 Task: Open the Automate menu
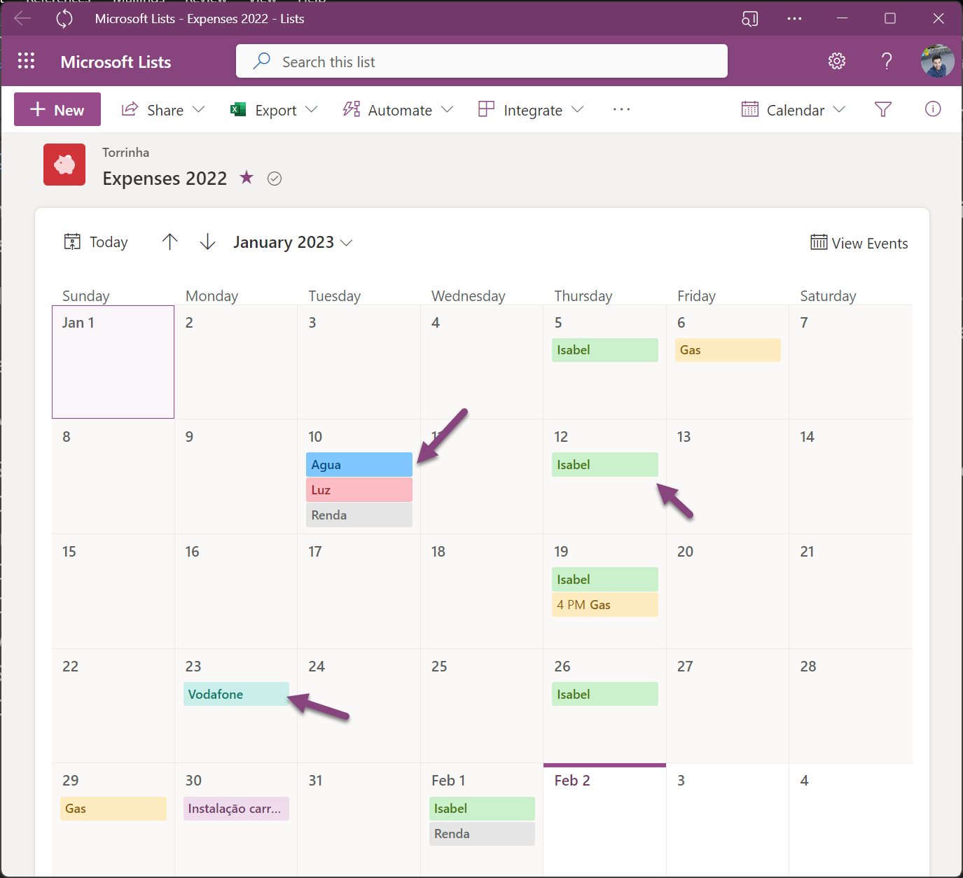click(x=398, y=110)
